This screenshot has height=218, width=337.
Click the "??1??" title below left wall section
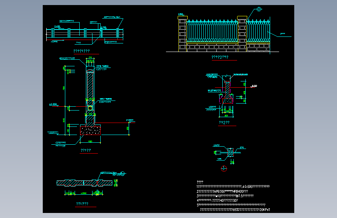pos(86,151)
